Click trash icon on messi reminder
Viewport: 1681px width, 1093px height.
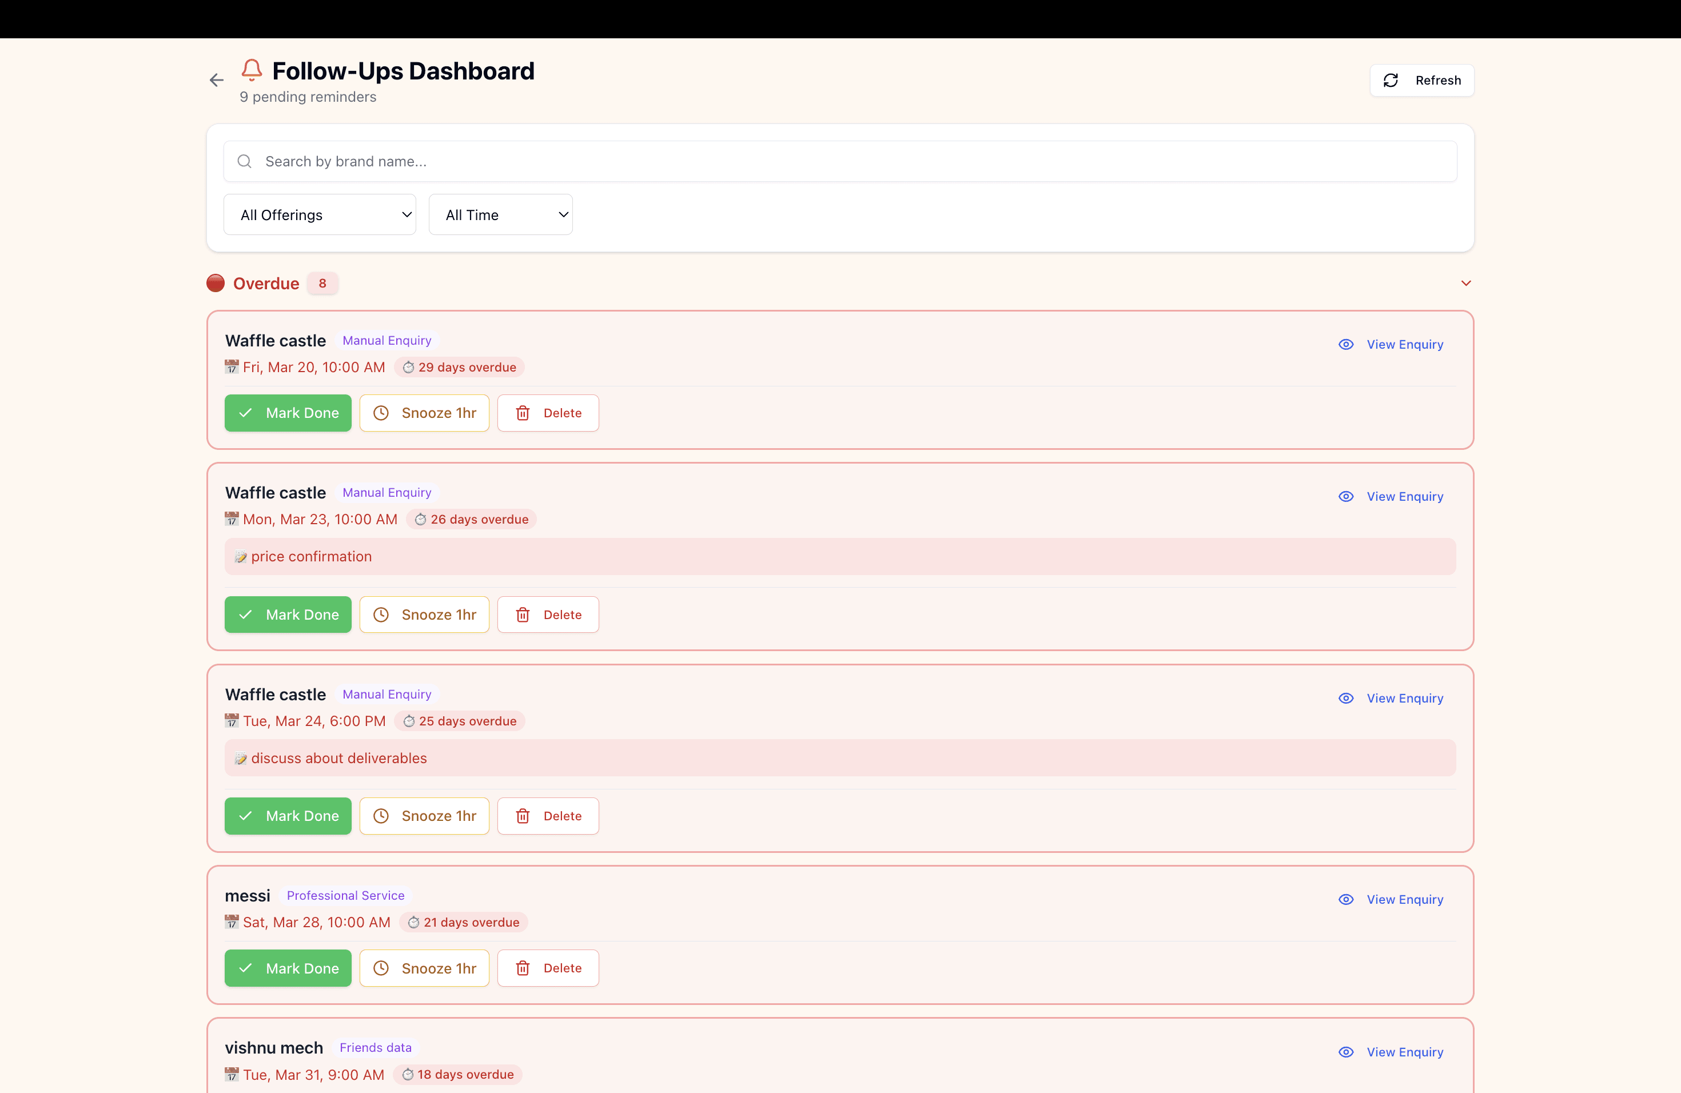coord(523,968)
